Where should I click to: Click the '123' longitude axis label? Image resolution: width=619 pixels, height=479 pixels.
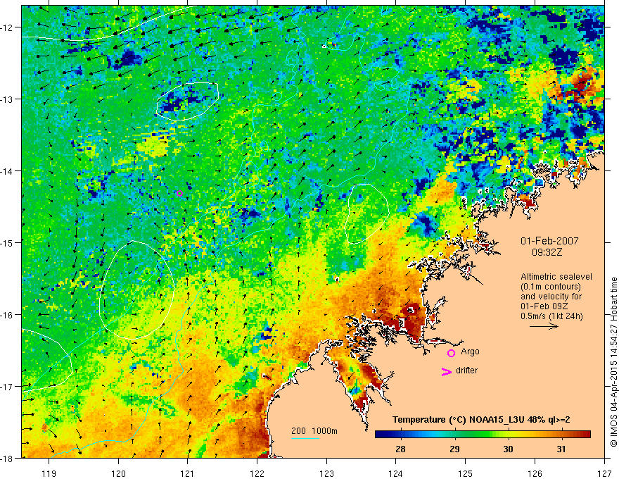click(326, 473)
